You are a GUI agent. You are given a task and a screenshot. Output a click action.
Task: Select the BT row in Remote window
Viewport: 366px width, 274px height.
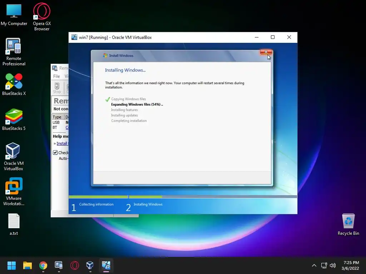click(60, 127)
